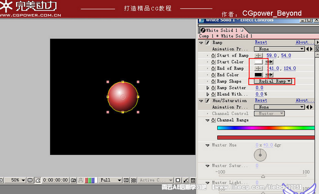Image resolution: width=319 pixels, height=194 pixels.
Task: Open Effect Controls panel menu arrow
Action: [317, 42]
